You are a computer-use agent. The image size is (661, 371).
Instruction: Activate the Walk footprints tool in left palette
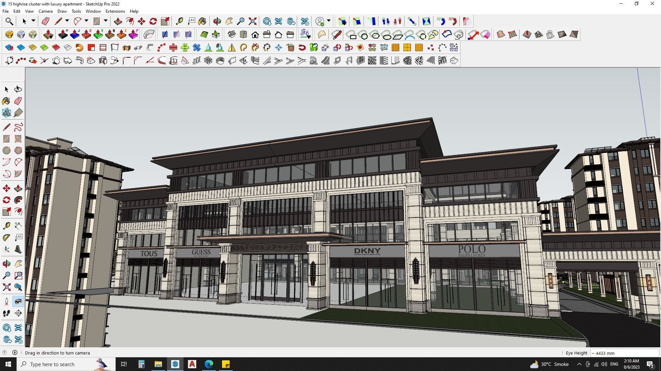(x=7, y=313)
